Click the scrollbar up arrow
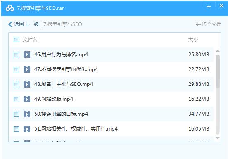The image size is (228, 159). 218,51
